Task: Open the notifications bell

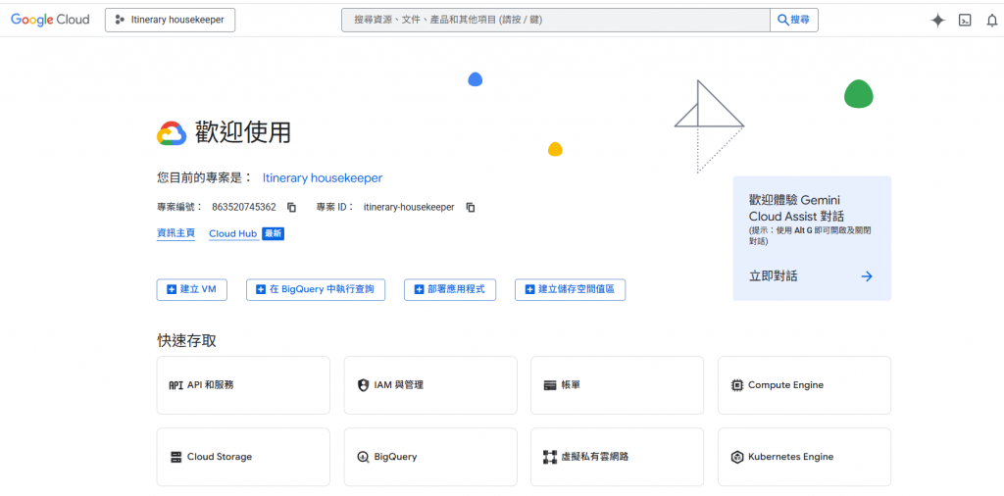Action: [992, 21]
